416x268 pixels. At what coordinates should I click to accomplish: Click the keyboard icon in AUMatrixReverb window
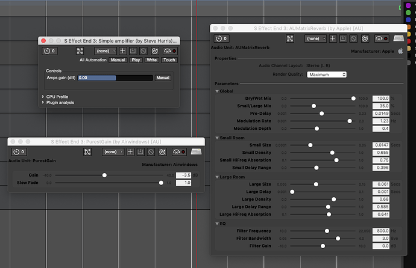click(398, 38)
